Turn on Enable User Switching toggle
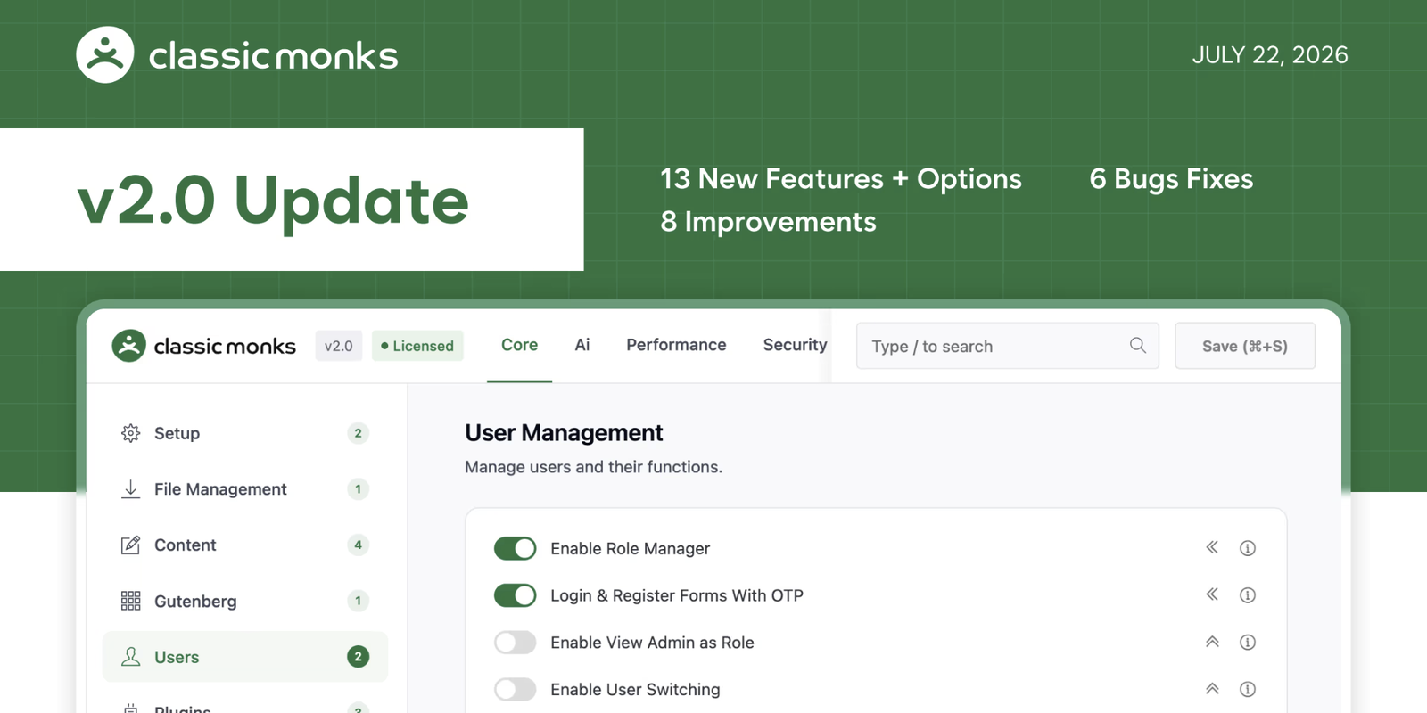Viewport: 1427px width, 713px height. [x=516, y=690]
